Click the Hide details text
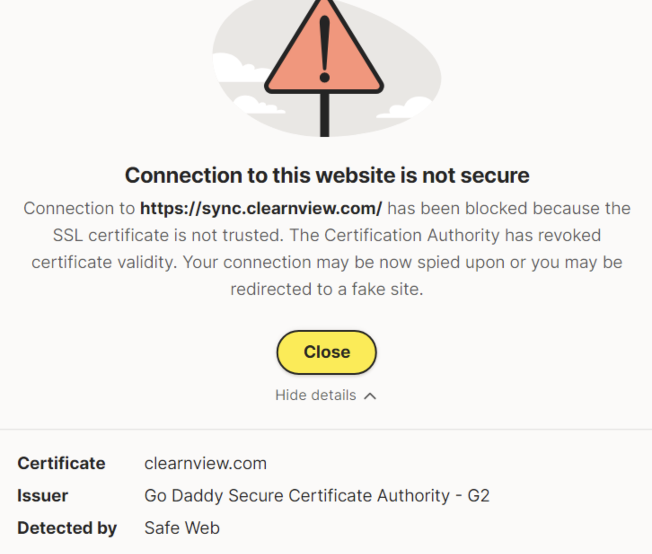 (315, 395)
